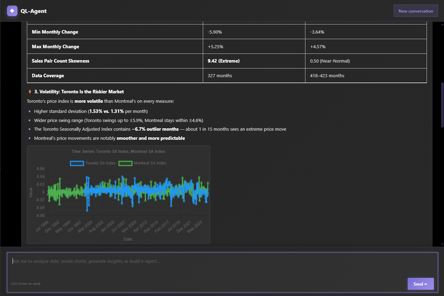
Task: Select the Sales Pair Count Skewness row label
Action: pyautogui.click(x=60, y=61)
